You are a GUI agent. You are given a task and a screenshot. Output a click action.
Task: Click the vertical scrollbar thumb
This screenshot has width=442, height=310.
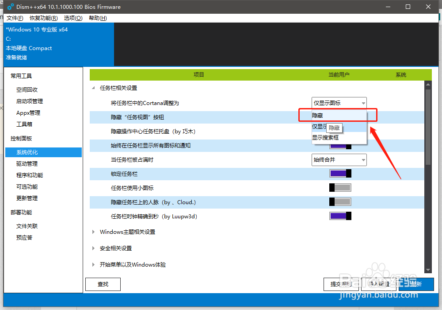(428, 127)
